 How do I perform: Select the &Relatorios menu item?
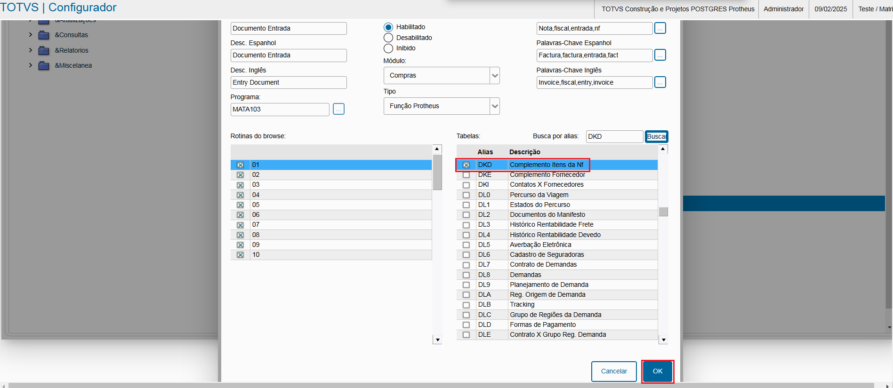point(72,50)
